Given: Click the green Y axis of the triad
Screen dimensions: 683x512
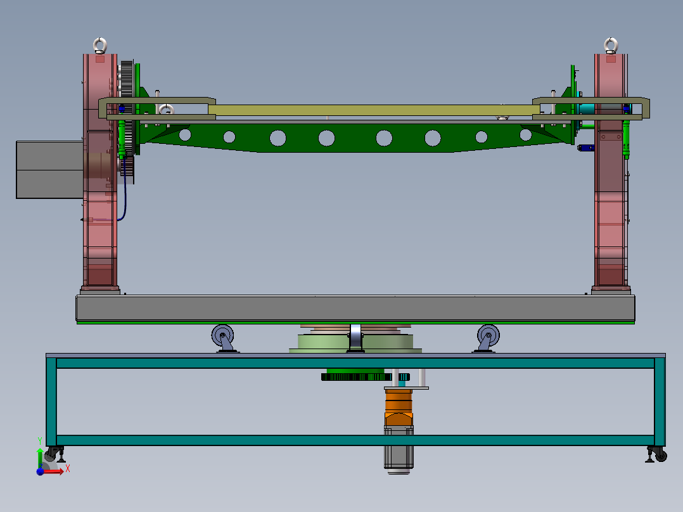Looking at the screenshot, I should tap(40, 458).
